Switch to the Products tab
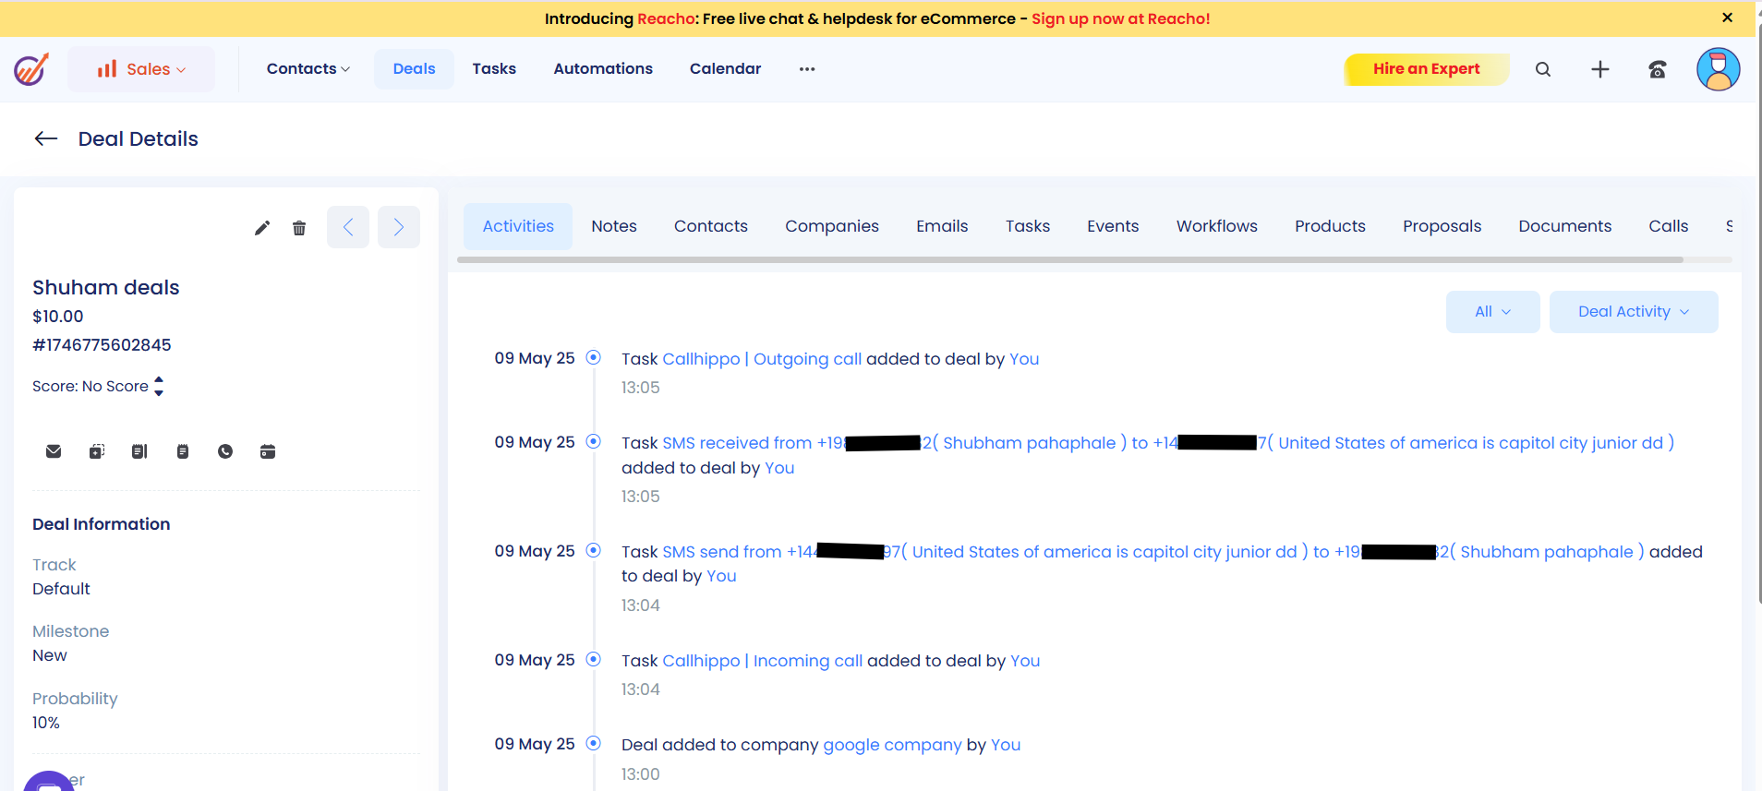 [x=1330, y=226]
